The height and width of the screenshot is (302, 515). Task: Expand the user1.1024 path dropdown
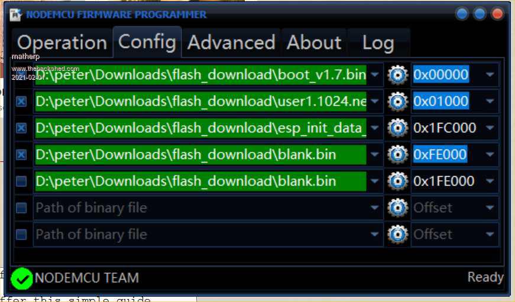coord(374,102)
